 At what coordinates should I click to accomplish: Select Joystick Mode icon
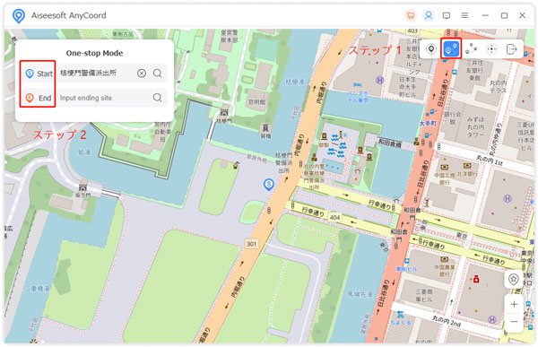click(x=491, y=49)
